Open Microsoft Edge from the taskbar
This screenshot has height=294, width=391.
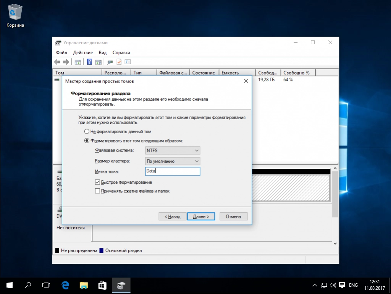click(x=65, y=285)
